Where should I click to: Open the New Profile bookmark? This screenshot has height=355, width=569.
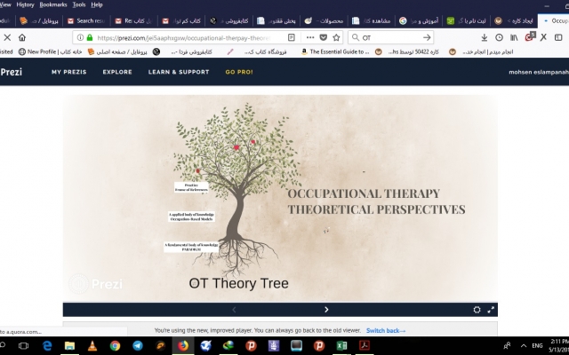[50, 51]
